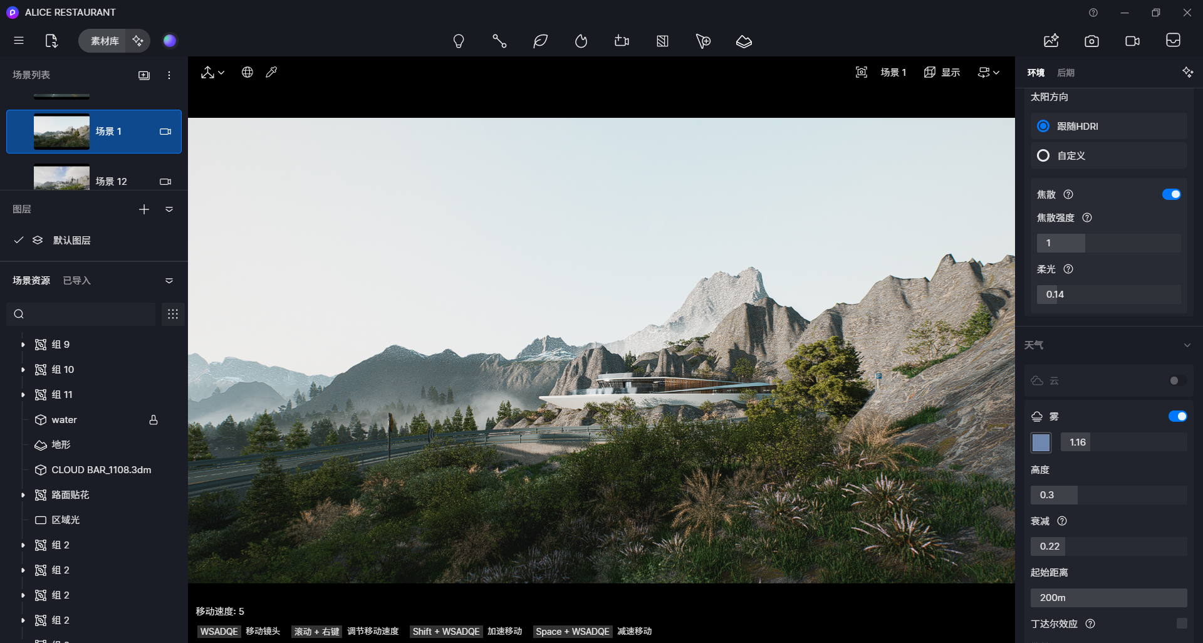The image size is (1203, 643).
Task: Add a new layer with plus icon
Action: [x=144, y=209]
